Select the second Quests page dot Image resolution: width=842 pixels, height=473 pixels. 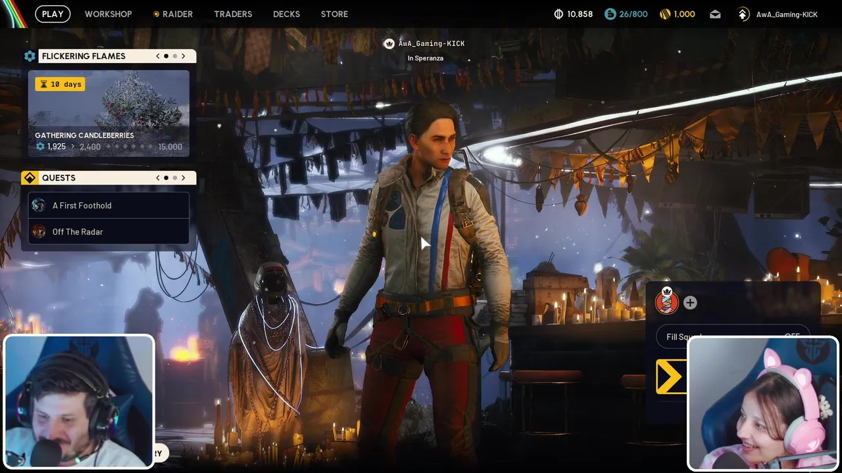click(x=175, y=178)
